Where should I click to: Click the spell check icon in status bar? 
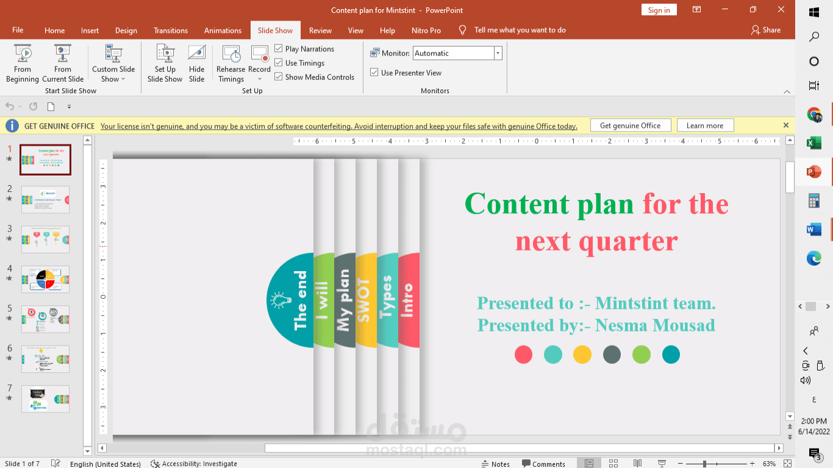pyautogui.click(x=55, y=464)
